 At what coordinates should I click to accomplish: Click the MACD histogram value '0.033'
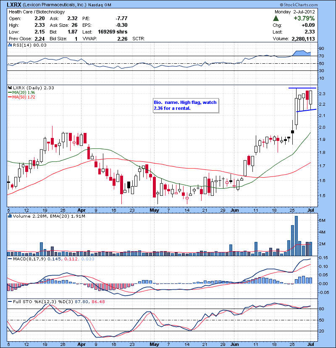(x=88, y=259)
